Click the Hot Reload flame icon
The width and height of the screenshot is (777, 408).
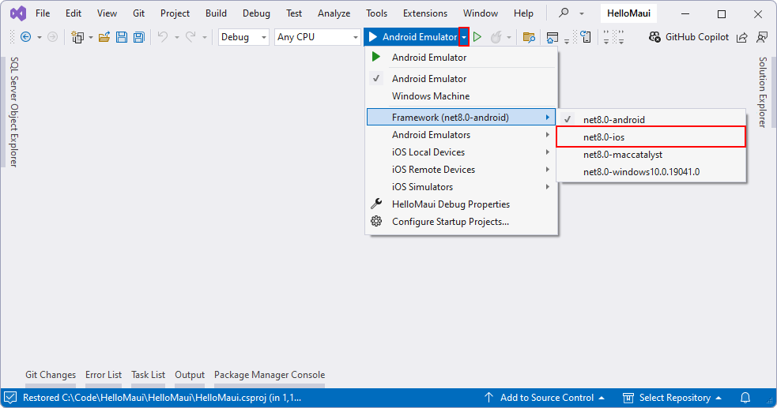pyautogui.click(x=496, y=37)
